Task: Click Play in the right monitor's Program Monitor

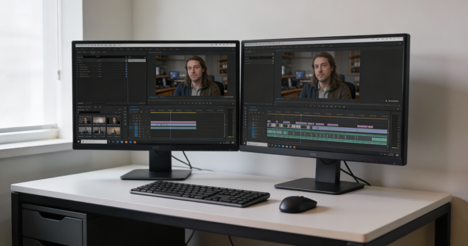Action: (x=323, y=106)
